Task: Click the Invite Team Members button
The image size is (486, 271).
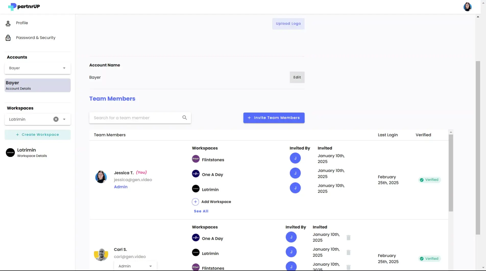Action: click(x=274, y=118)
